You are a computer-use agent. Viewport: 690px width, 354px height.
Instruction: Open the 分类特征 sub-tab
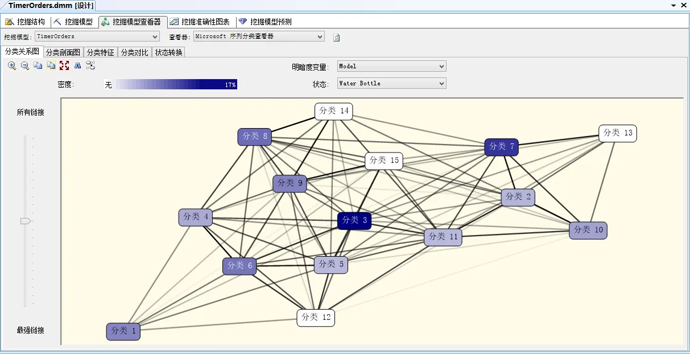click(101, 52)
